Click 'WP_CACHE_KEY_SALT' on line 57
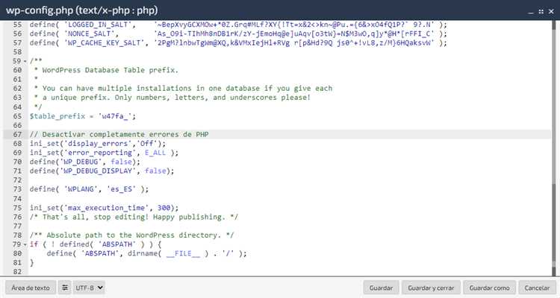 point(106,42)
